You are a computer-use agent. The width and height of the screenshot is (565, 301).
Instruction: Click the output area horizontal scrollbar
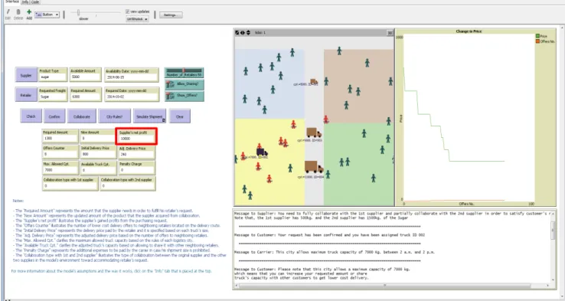coord(392,285)
